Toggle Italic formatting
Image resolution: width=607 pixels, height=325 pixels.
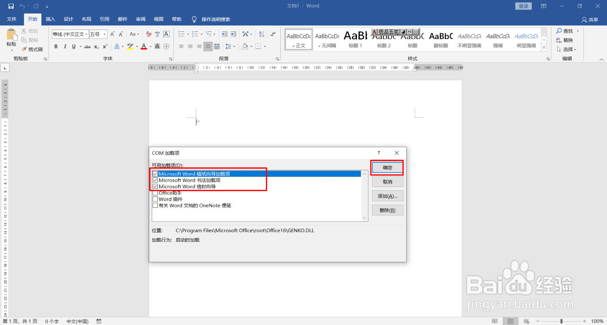point(65,47)
